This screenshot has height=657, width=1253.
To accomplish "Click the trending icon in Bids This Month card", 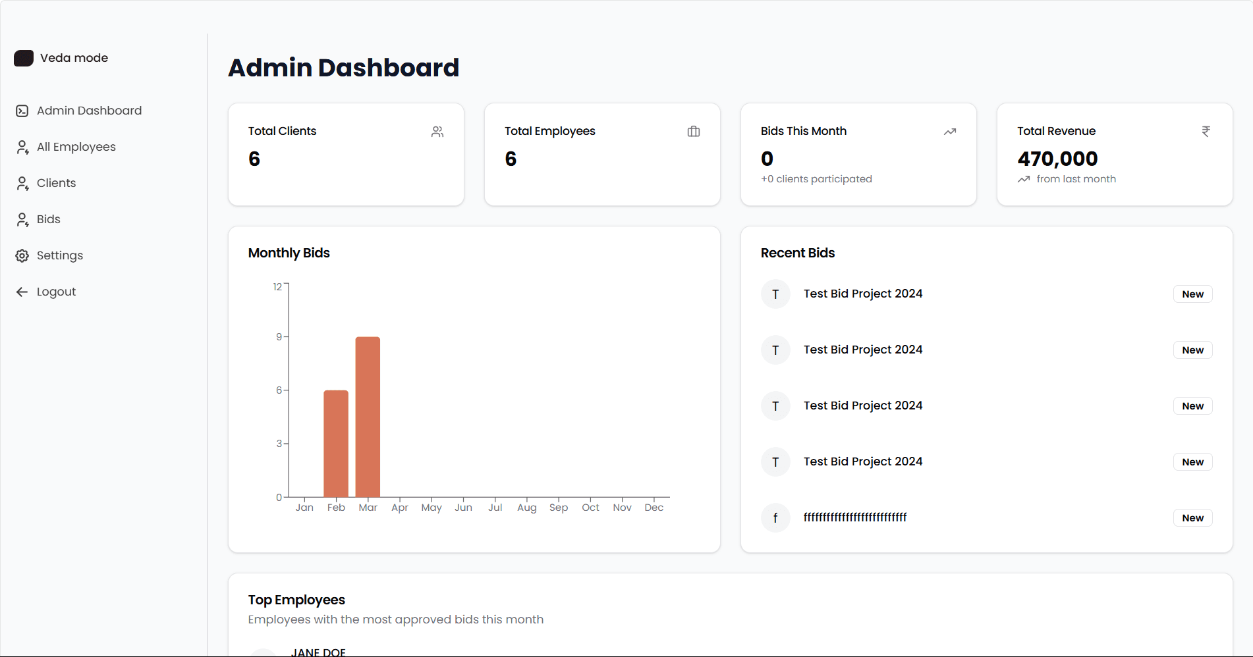I will click(x=949, y=132).
